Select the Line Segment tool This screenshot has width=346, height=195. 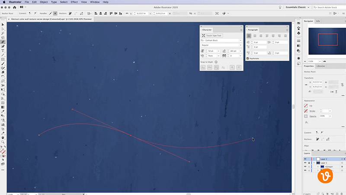pos(3,55)
